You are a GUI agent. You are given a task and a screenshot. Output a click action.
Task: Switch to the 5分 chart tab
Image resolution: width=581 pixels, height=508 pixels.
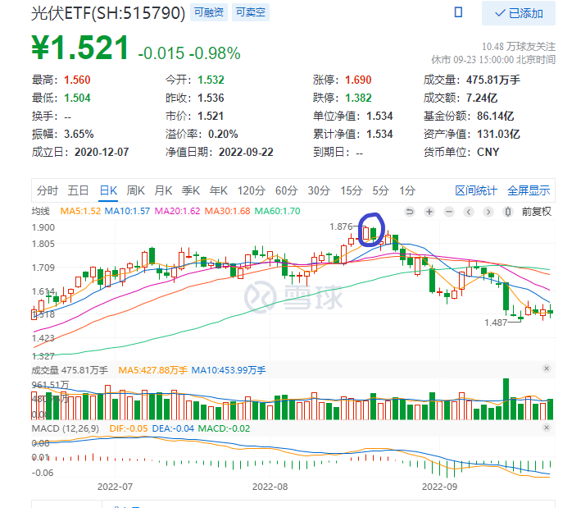pos(380,190)
